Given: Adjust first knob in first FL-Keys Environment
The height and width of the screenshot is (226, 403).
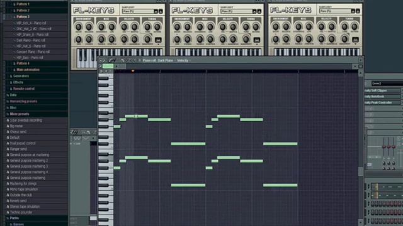Looking at the screenshot, I should pyautogui.click(x=78, y=26).
